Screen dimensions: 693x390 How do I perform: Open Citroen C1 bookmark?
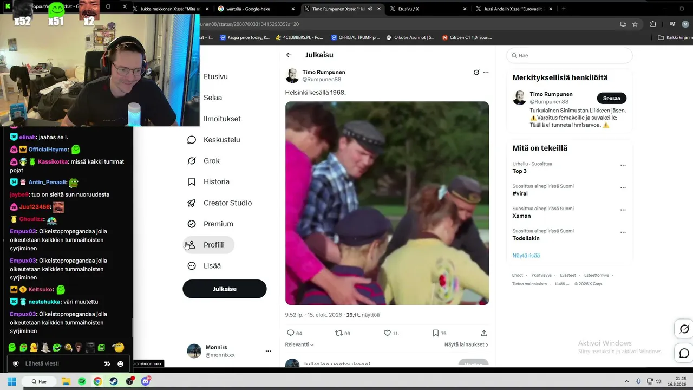467,37
